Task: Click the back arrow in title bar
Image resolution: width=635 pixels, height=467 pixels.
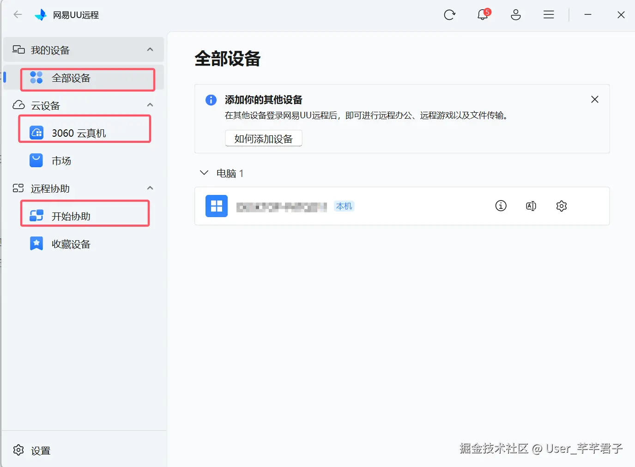Action: pos(18,15)
